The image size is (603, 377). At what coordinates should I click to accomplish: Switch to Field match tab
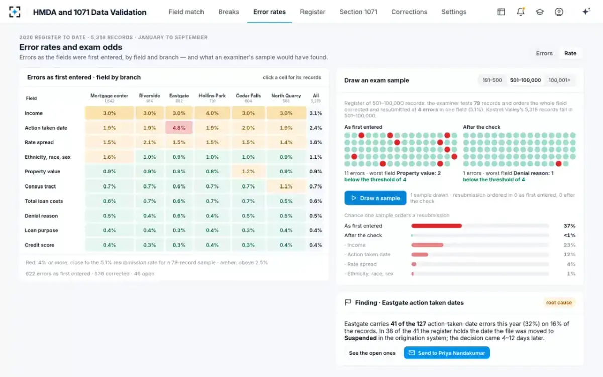coord(186,12)
